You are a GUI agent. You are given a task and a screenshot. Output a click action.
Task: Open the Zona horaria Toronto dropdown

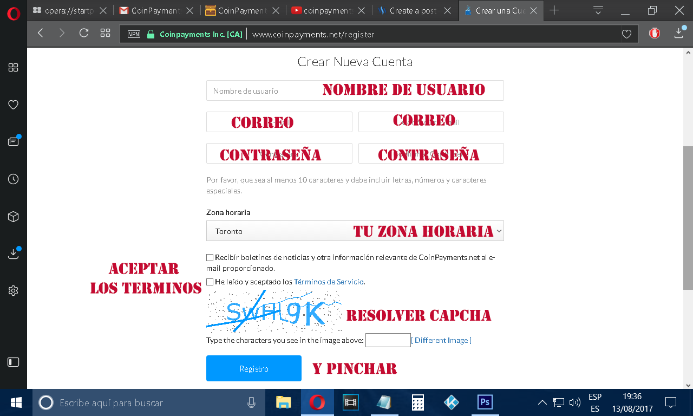click(355, 231)
